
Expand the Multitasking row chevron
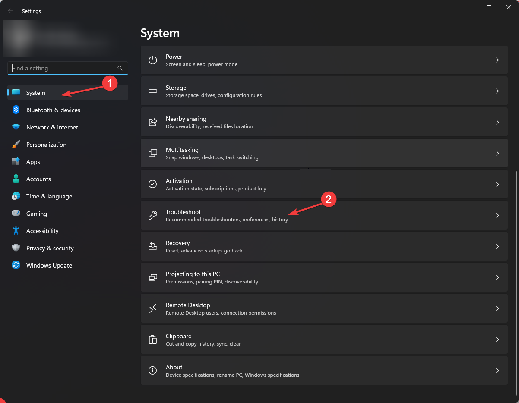click(497, 153)
